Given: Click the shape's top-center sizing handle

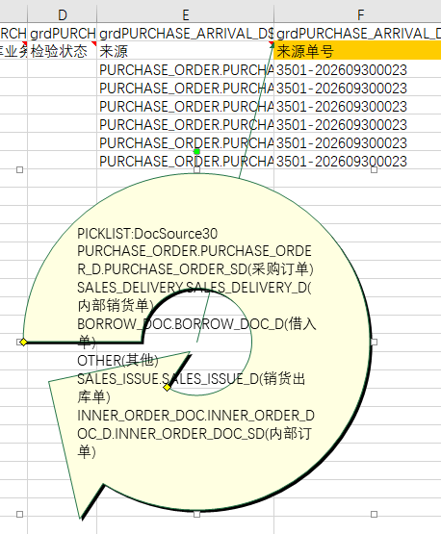Looking at the screenshot, I should (x=196, y=169).
